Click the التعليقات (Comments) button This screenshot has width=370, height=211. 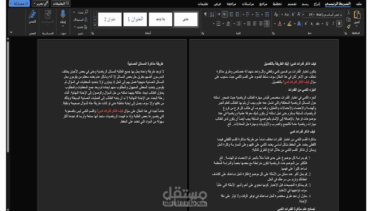tap(61, 4)
